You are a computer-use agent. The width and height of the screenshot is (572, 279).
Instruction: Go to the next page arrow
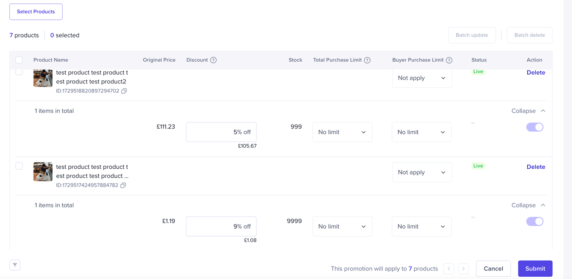coord(463,269)
